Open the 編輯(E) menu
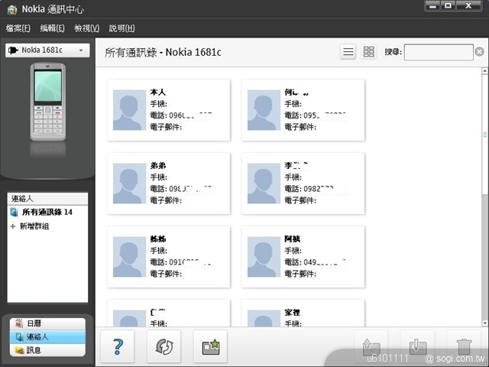This screenshot has width=489, height=367. [x=53, y=28]
